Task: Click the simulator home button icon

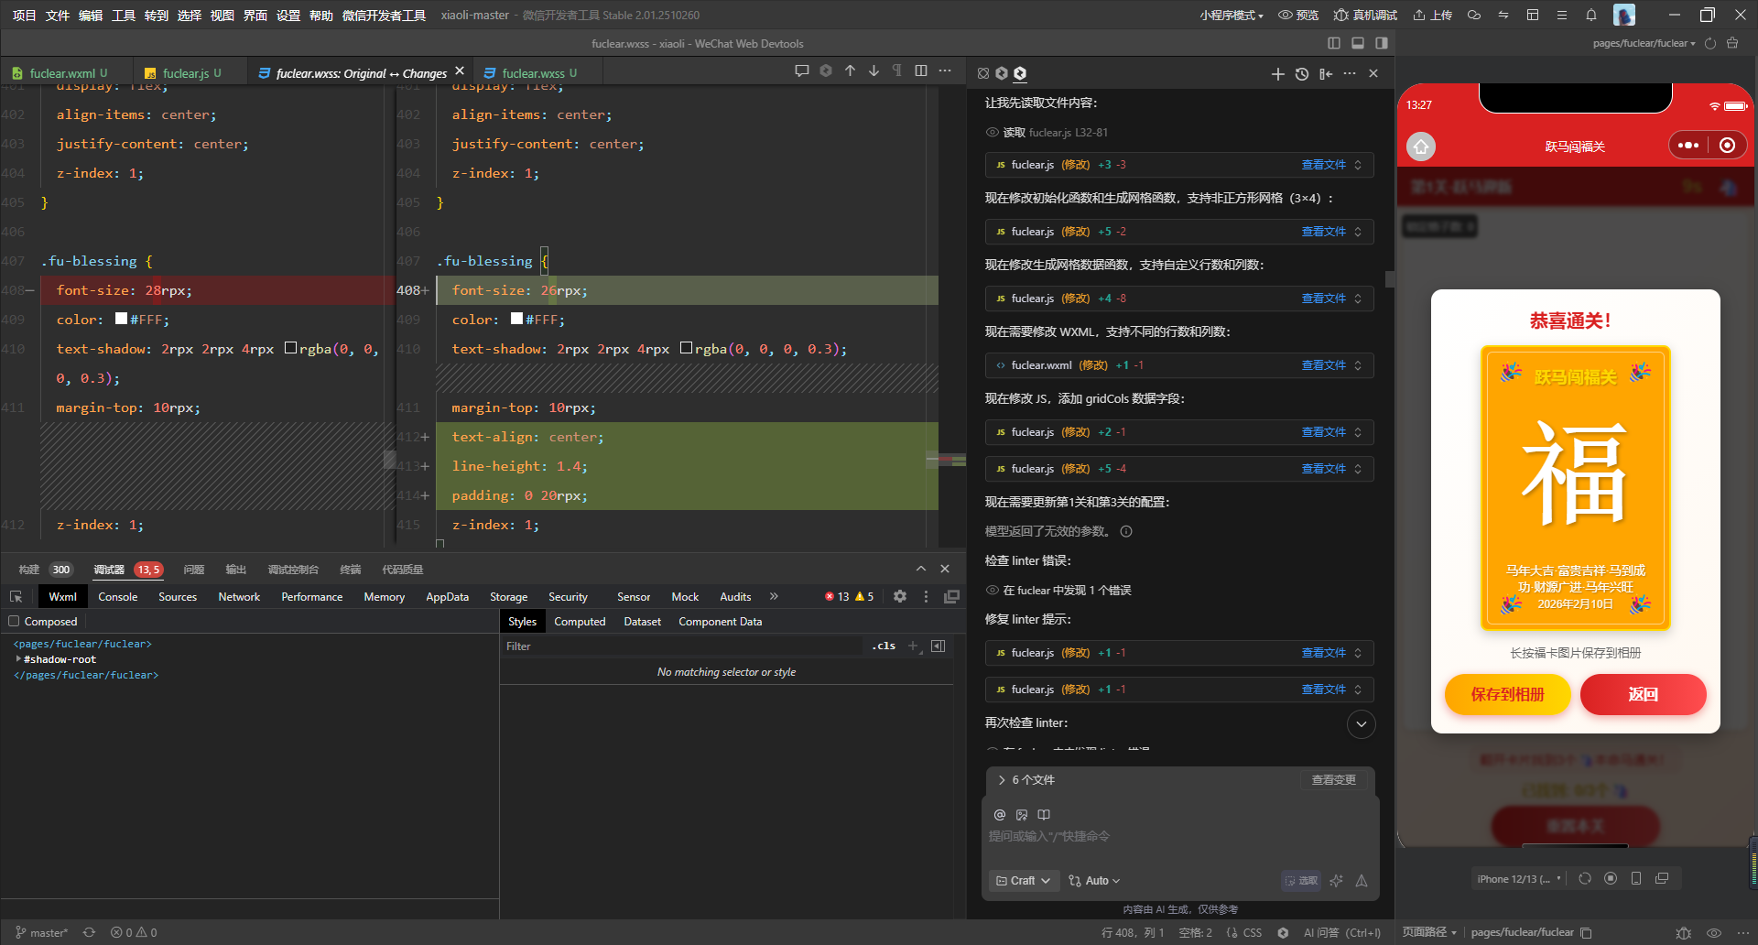Action: click(x=1420, y=147)
